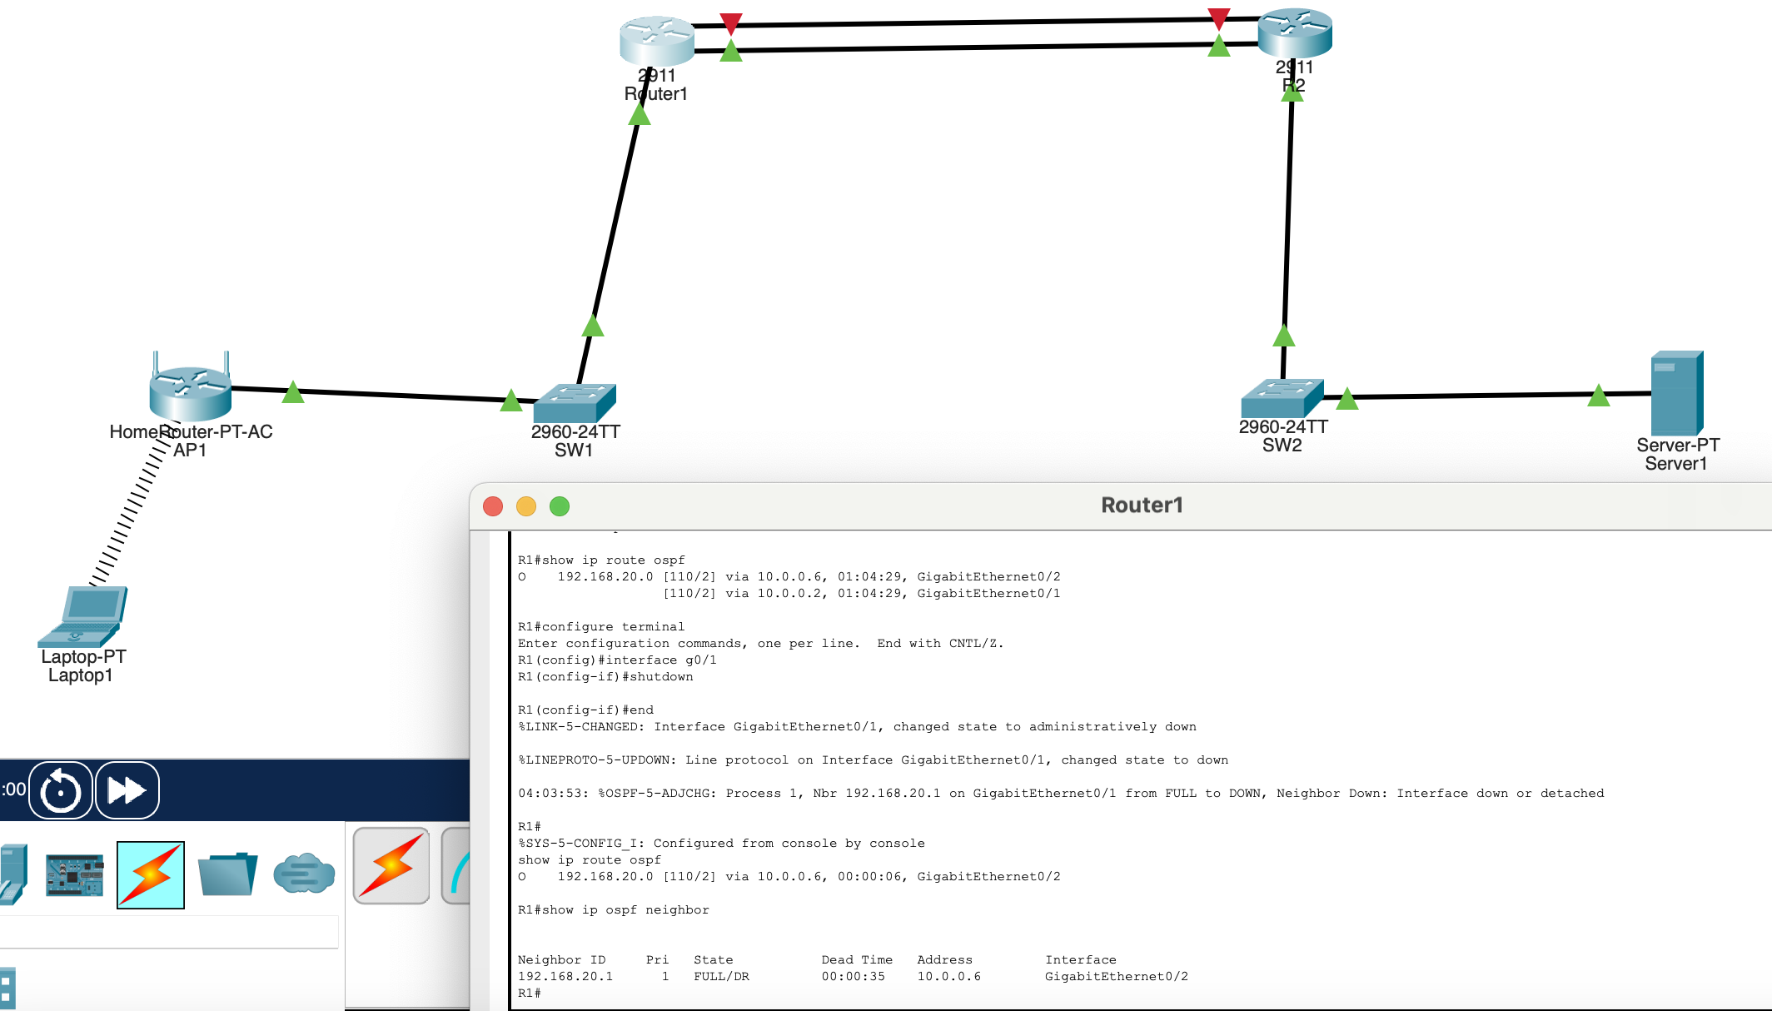
Task: Click the 'R1(config-if)#shutdown' command line
Action: (x=605, y=677)
